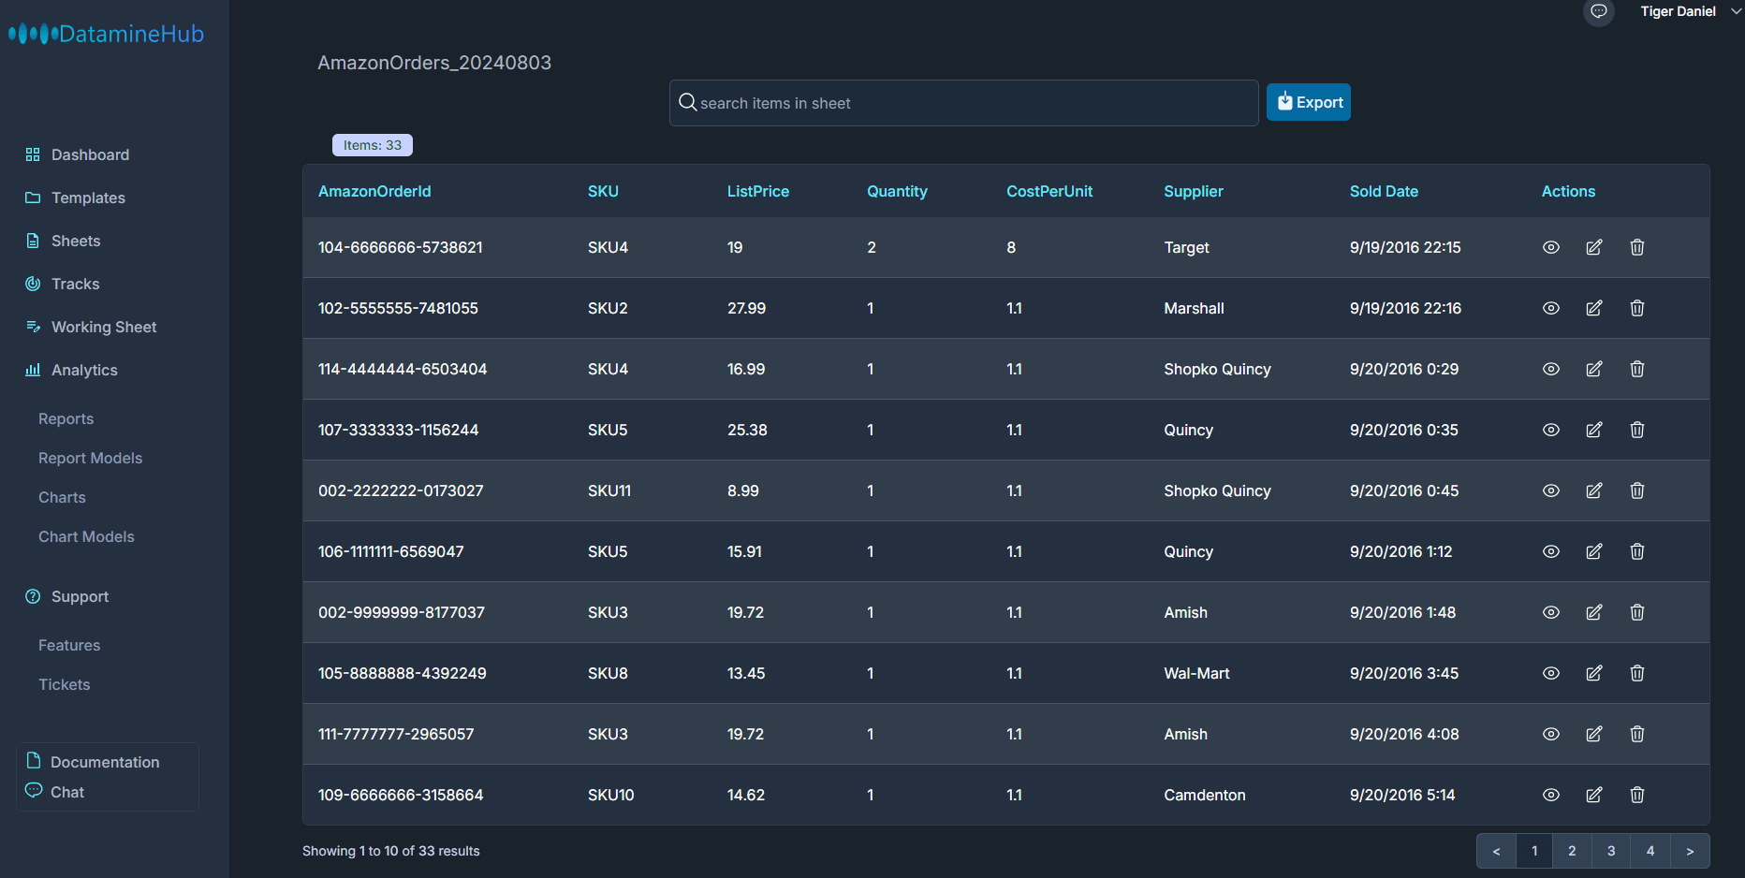This screenshot has width=1745, height=878.
Task: Edit the 002-9999999-8177037 order row
Action: 1594,612
